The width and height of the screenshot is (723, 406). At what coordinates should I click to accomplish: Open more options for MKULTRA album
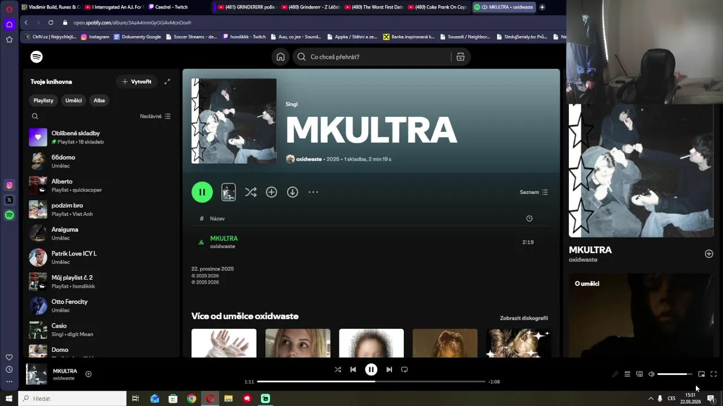(x=313, y=192)
